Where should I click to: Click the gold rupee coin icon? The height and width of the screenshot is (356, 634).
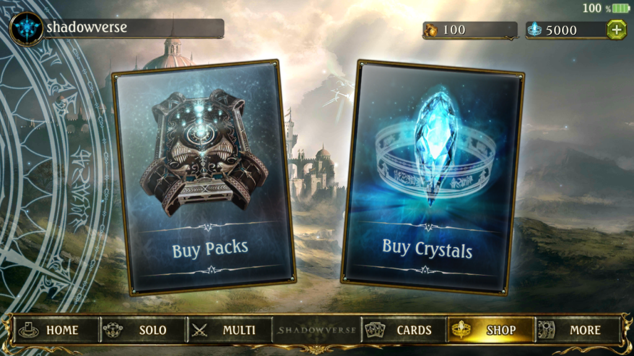[x=431, y=30]
